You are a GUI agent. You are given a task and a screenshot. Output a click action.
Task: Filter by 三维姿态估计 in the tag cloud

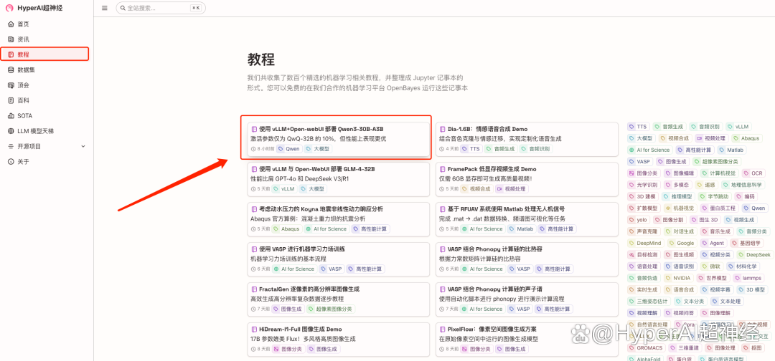649,302
